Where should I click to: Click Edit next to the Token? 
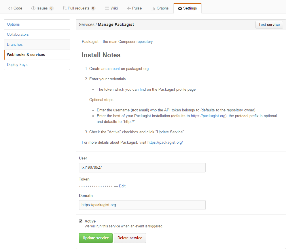[122, 186]
